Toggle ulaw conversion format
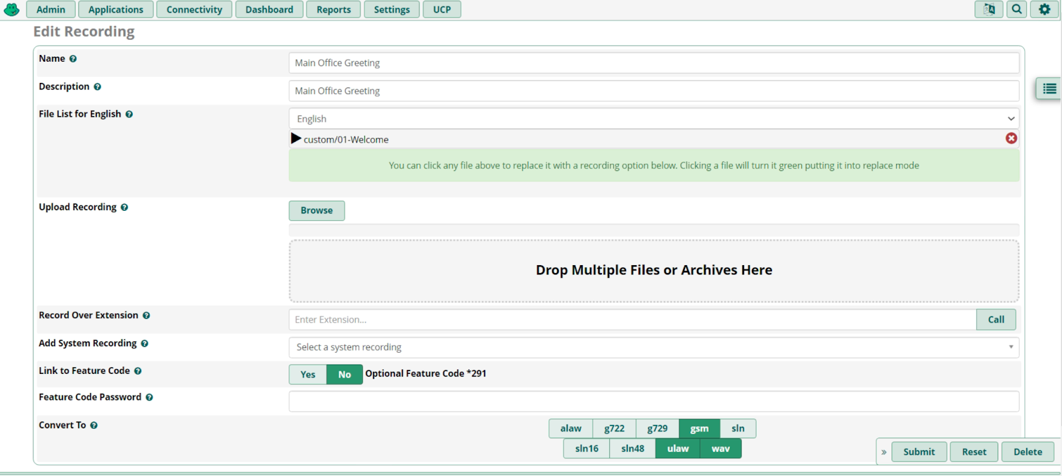The image size is (1062, 476). [678, 449]
